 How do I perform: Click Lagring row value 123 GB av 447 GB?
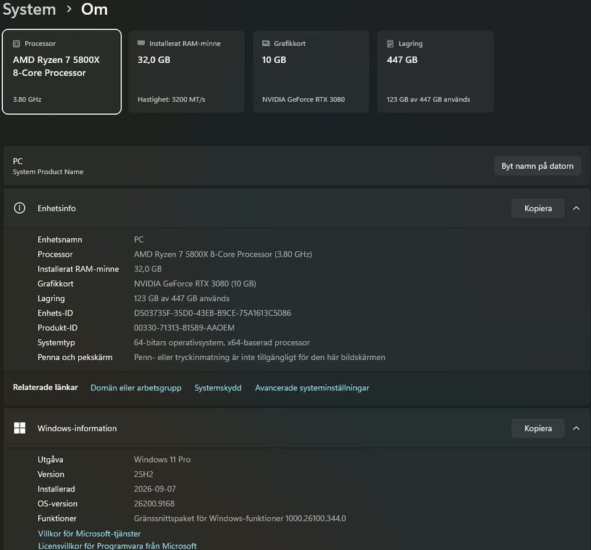(182, 298)
